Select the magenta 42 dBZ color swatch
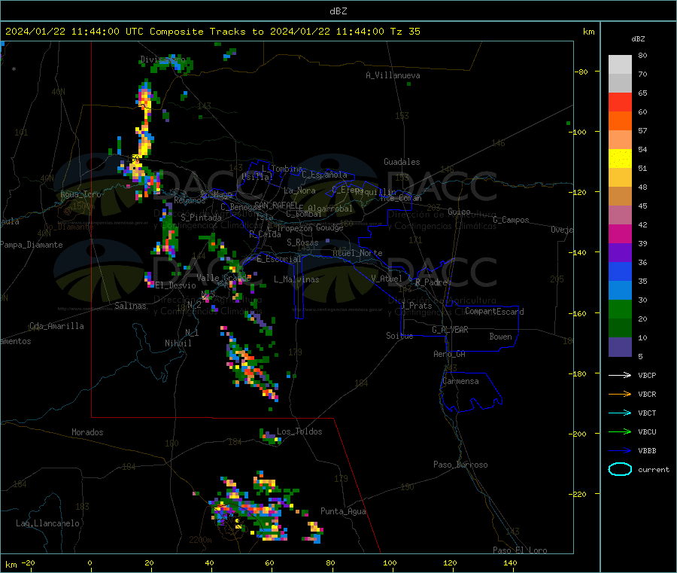Screen dimensions: 677x573 [620, 233]
